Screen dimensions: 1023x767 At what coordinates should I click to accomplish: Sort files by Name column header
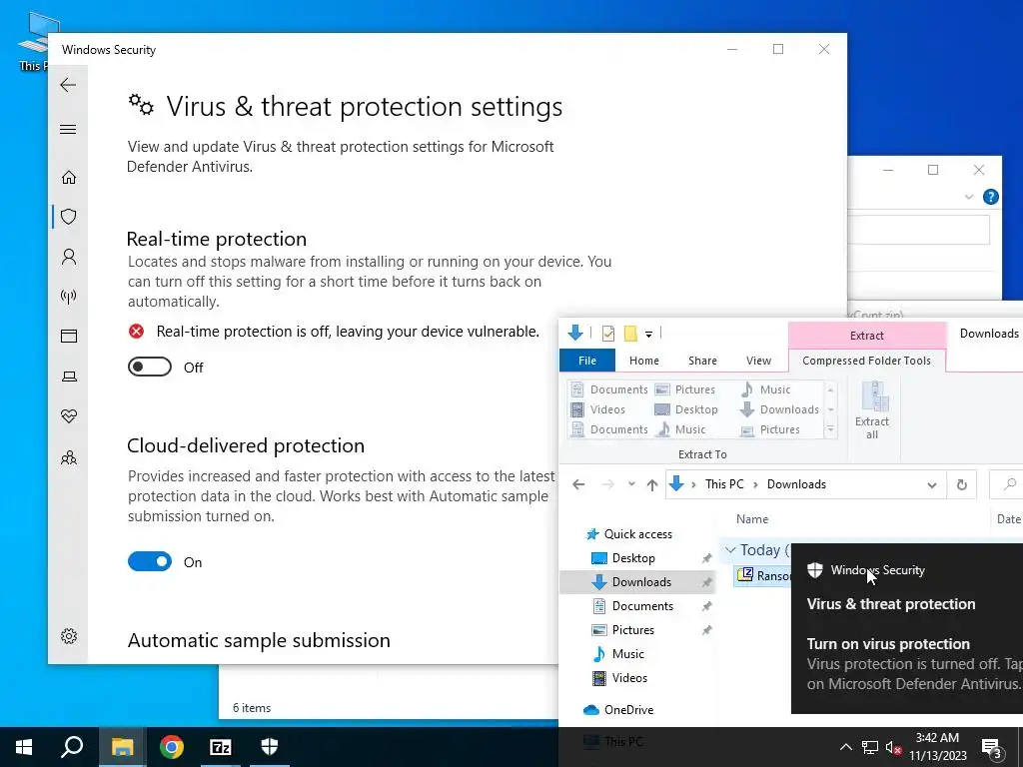(752, 519)
